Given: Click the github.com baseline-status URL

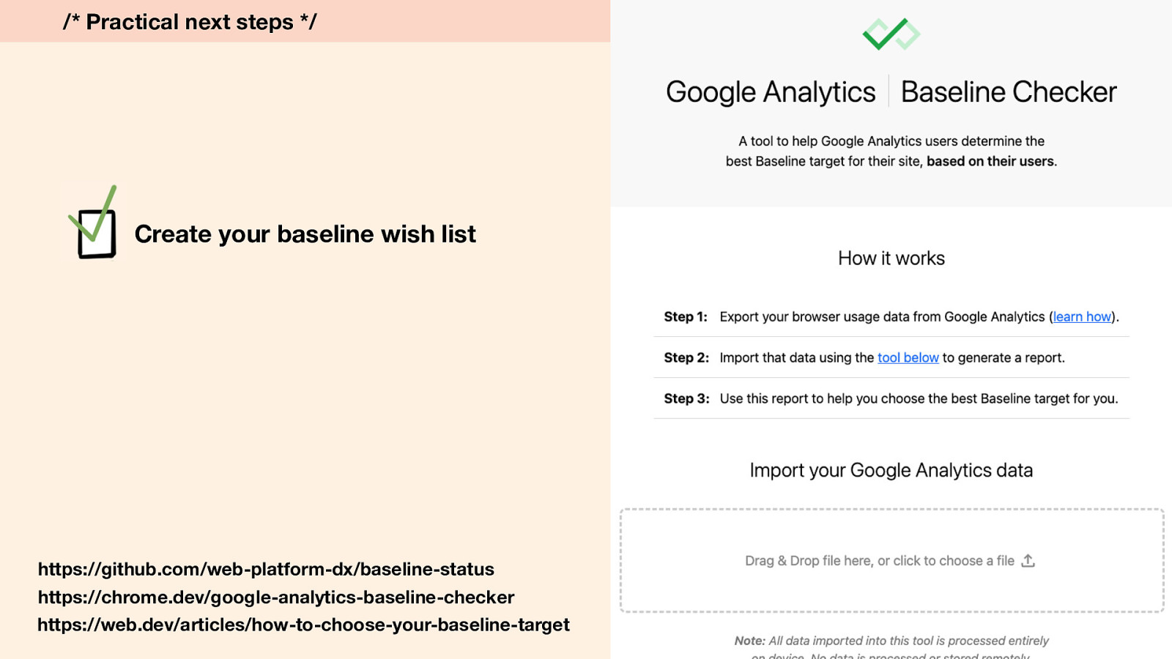Looking at the screenshot, I should pyautogui.click(x=266, y=569).
